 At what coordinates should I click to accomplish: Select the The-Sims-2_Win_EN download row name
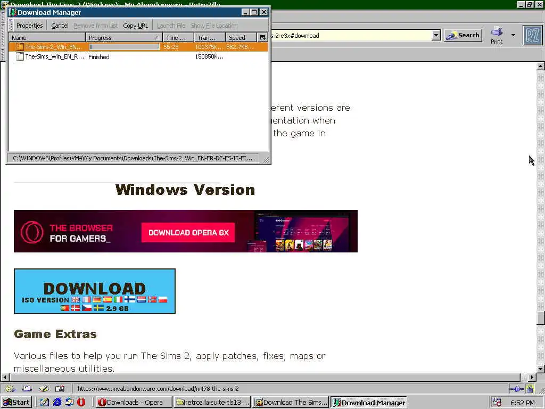[54, 47]
